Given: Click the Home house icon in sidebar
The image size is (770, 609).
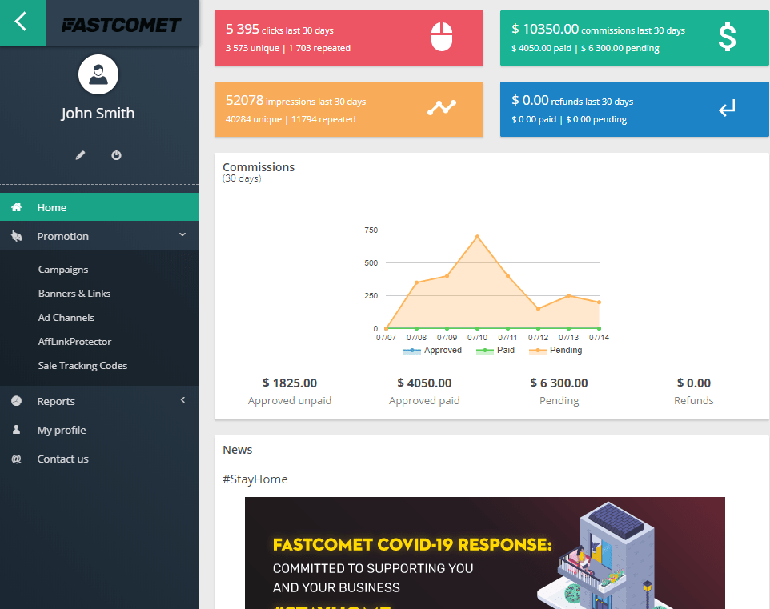Looking at the screenshot, I should (15, 206).
